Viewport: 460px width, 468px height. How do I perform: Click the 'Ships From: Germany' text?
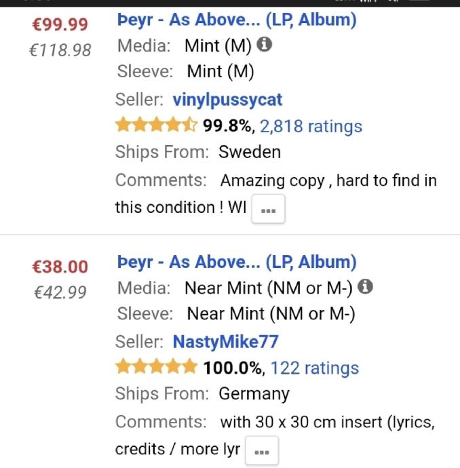(x=202, y=393)
